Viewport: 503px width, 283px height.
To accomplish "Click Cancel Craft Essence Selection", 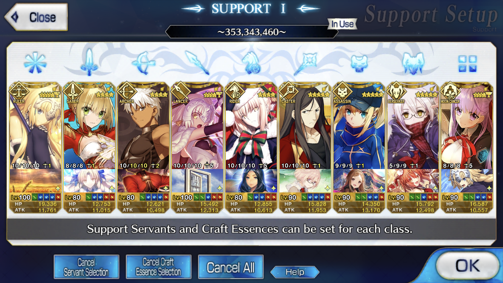I will point(158,267).
